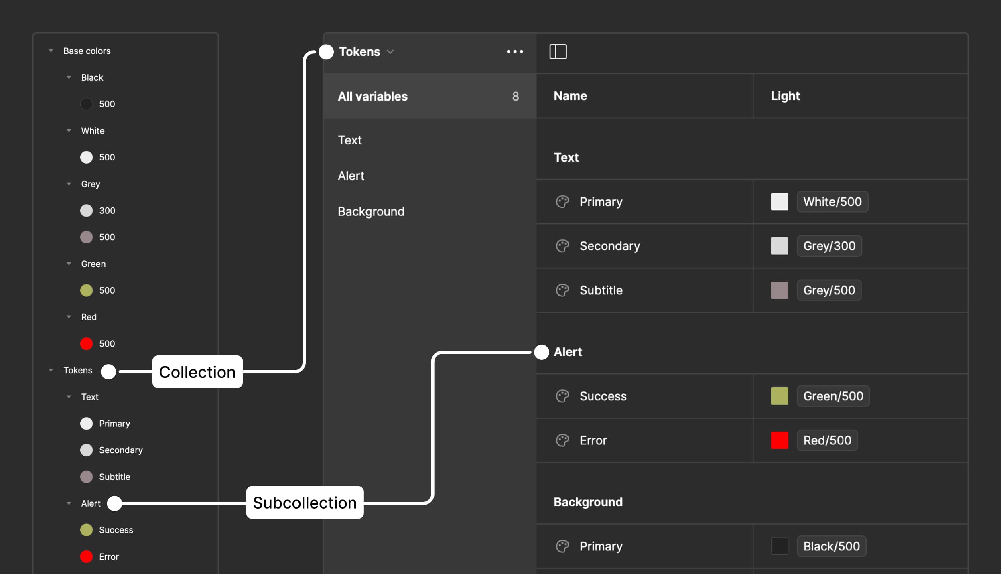Collapse the Grey color group
This screenshot has height=574, width=1001.
pos(69,184)
